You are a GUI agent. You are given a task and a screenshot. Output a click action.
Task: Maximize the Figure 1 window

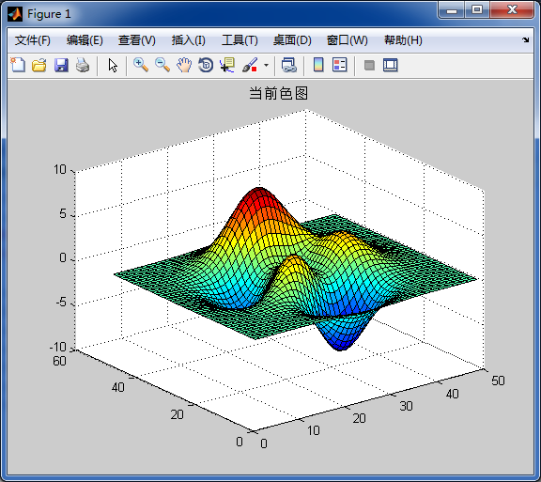pos(477,10)
